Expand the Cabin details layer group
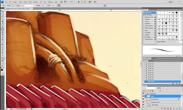183x110 pixels. [147, 105]
